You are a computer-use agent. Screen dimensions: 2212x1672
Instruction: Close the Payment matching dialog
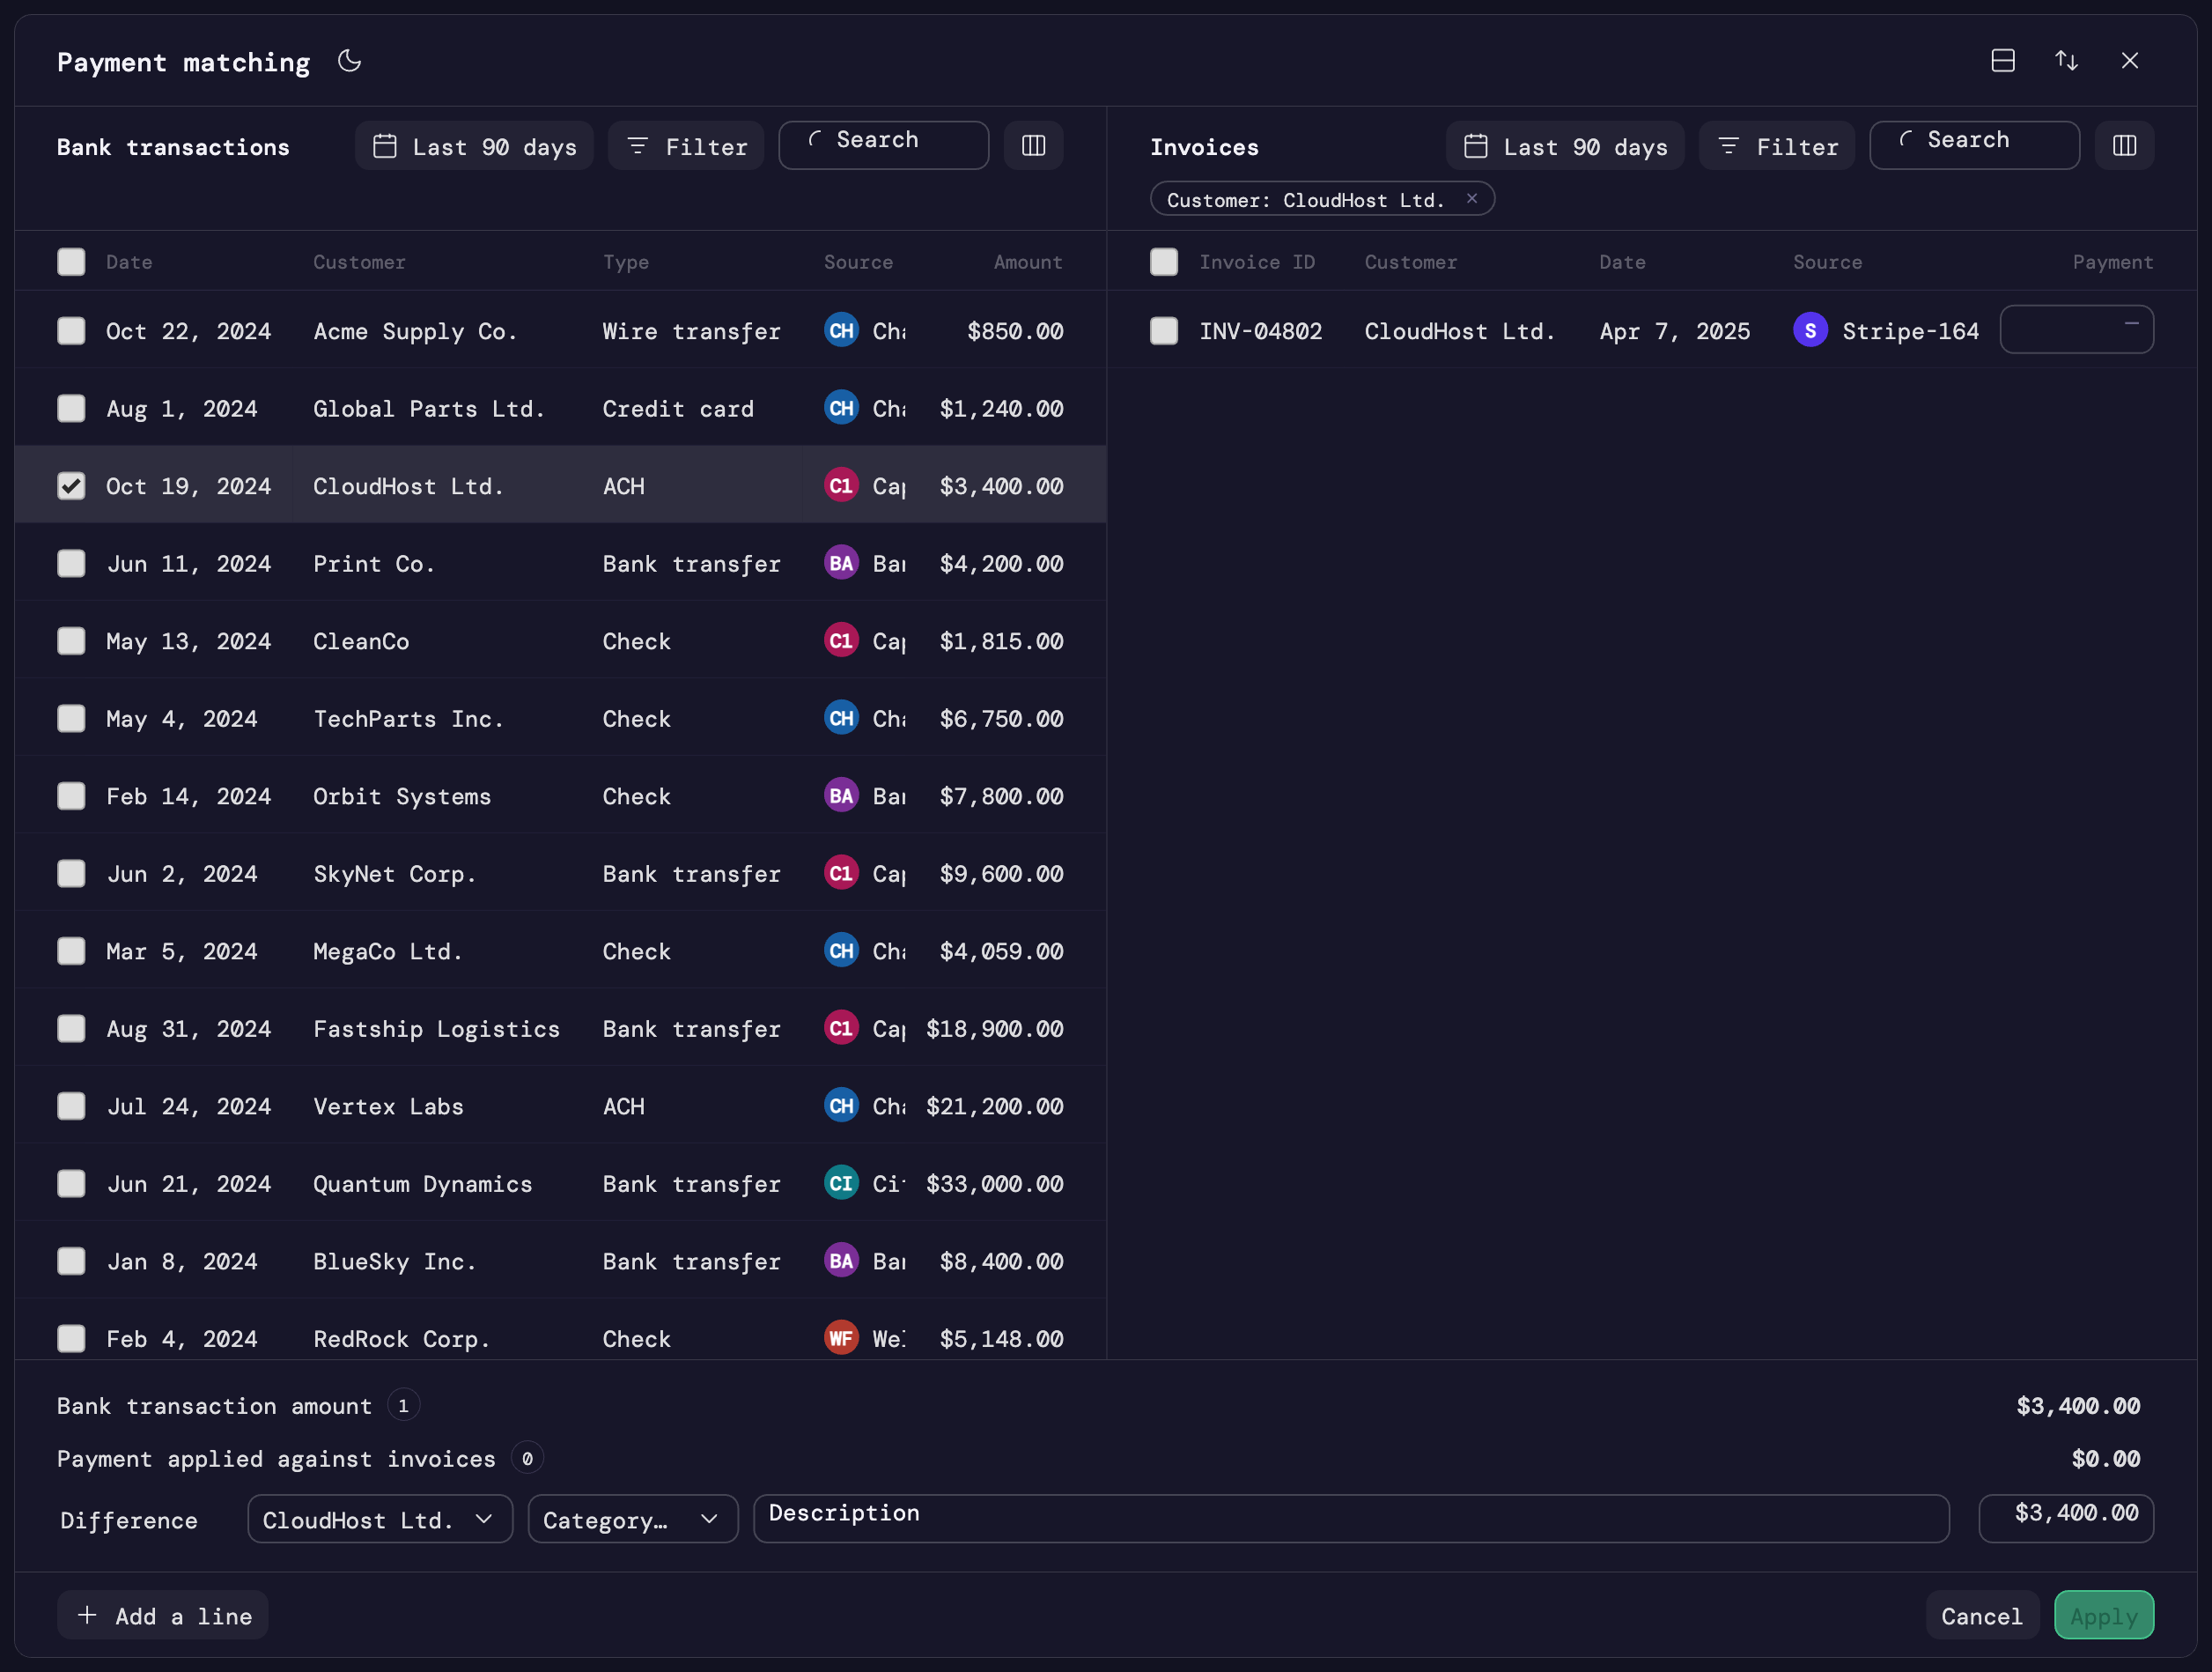[x=2130, y=61]
